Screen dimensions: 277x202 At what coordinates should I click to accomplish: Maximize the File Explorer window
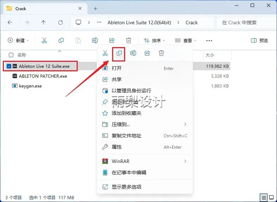click(252, 5)
